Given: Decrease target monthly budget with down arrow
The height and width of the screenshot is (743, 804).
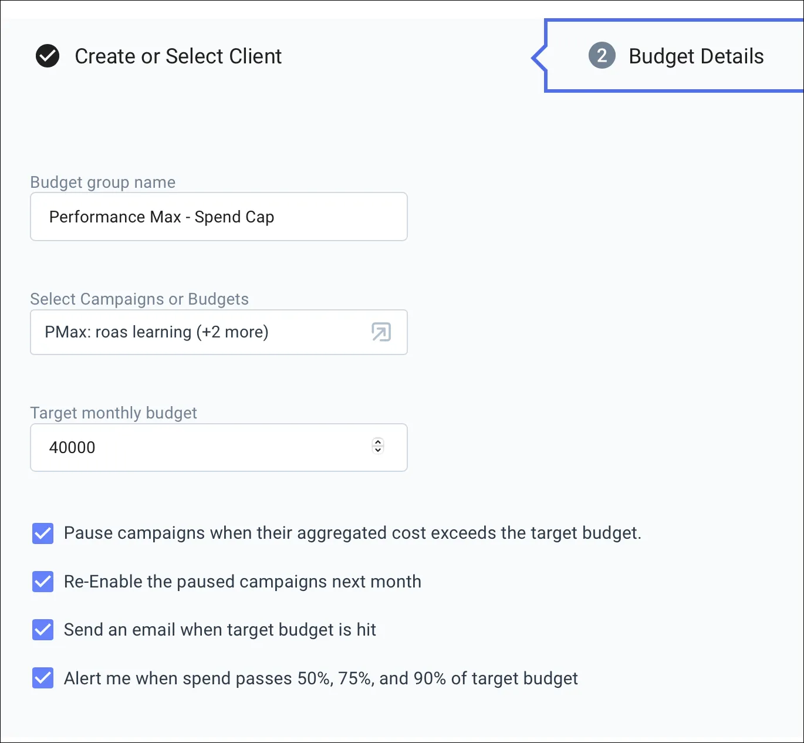Looking at the screenshot, I should [x=378, y=451].
